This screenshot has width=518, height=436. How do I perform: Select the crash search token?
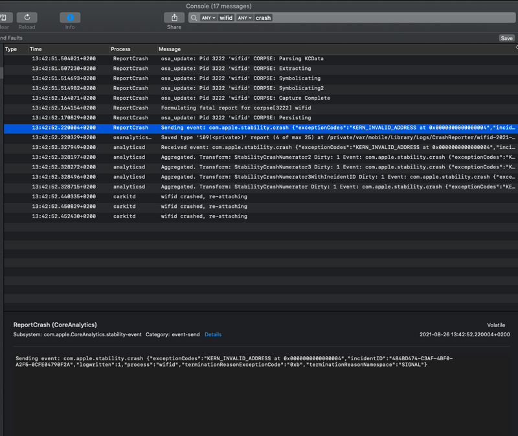click(x=263, y=18)
